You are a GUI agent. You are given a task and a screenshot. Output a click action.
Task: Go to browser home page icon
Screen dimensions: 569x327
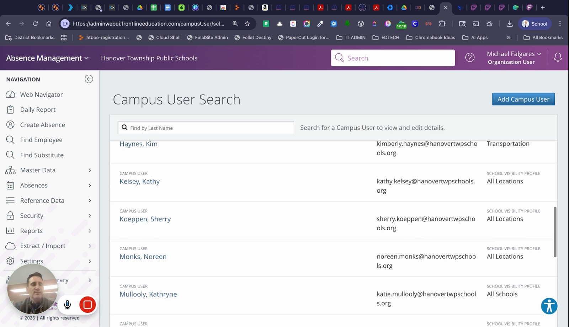(49, 24)
